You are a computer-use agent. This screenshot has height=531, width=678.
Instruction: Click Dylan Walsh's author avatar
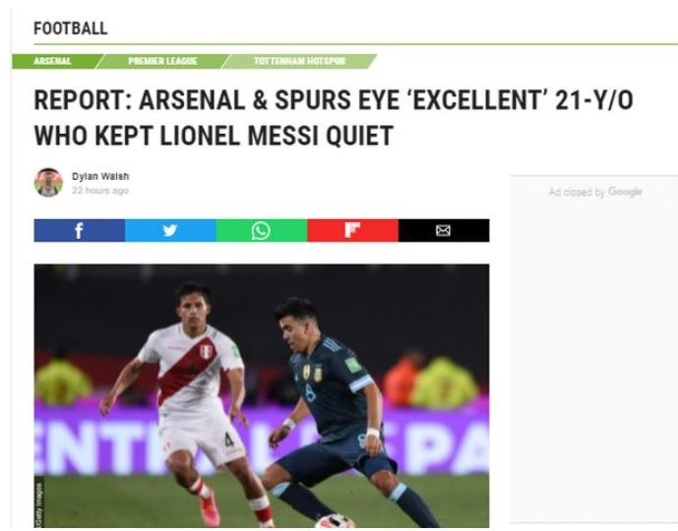(48, 182)
